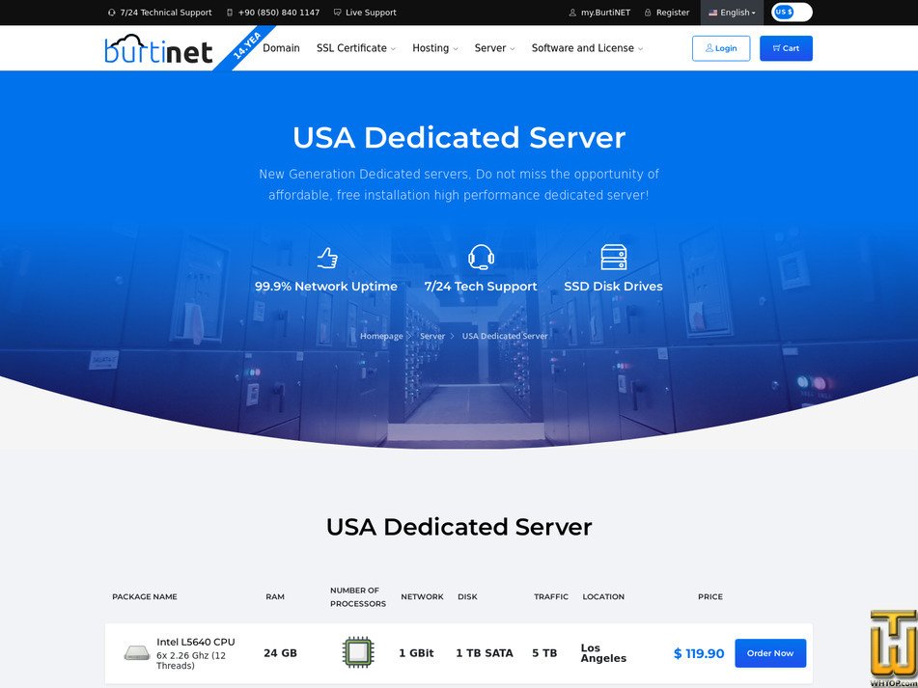Click the drive icon beside Intel L5640 CPU
918x688 pixels.
pos(135,652)
